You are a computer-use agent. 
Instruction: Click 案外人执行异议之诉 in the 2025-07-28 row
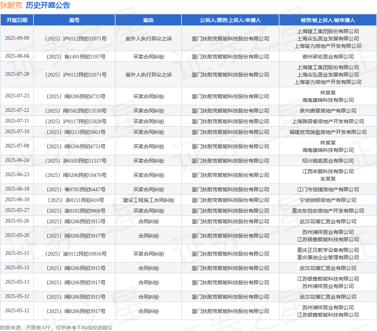(x=149, y=75)
